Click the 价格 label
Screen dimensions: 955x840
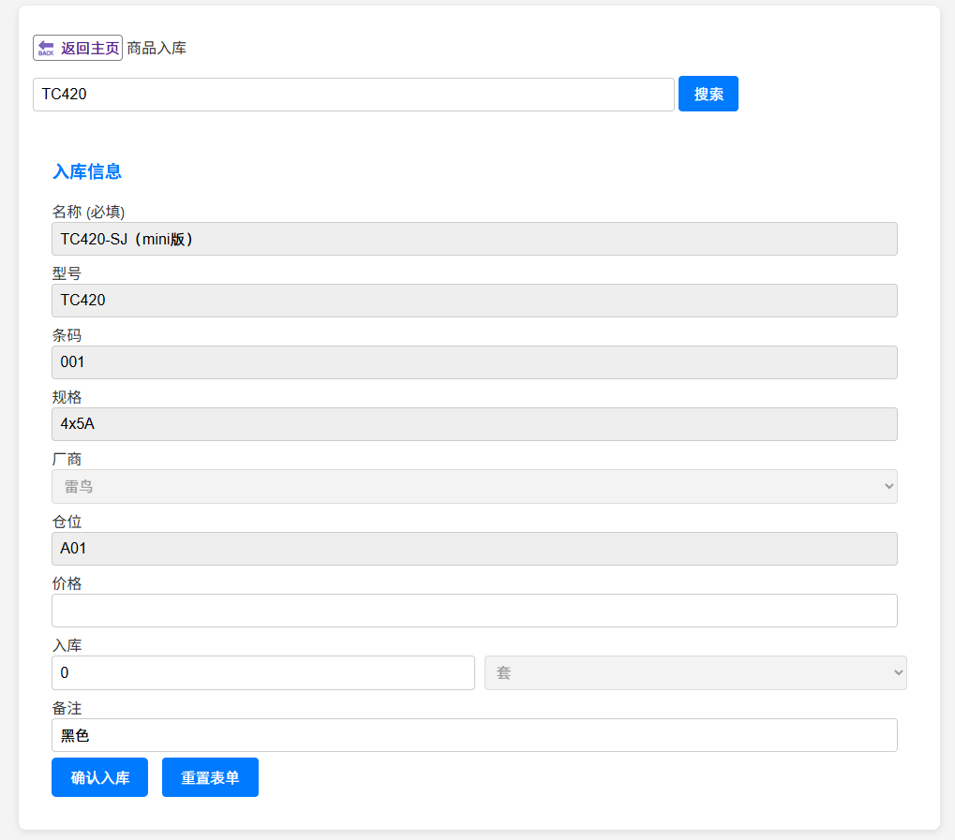pos(67,583)
